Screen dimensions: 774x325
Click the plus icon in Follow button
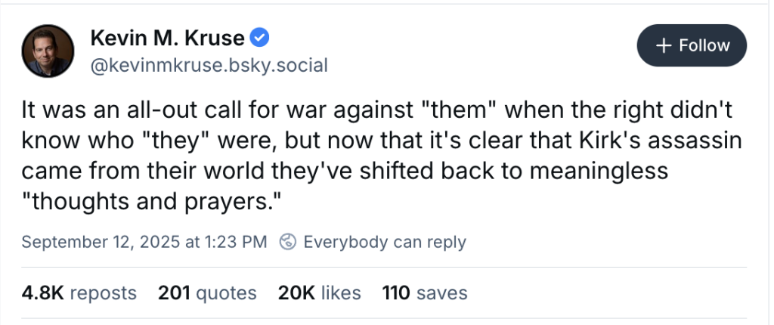(x=664, y=45)
